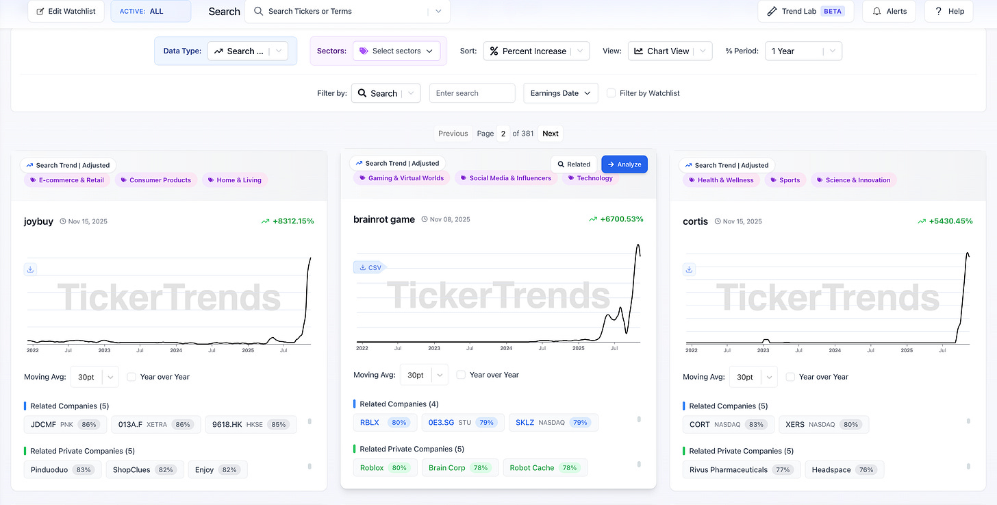
Task: Toggle Year over Year on joybuy card
Action: 131,377
